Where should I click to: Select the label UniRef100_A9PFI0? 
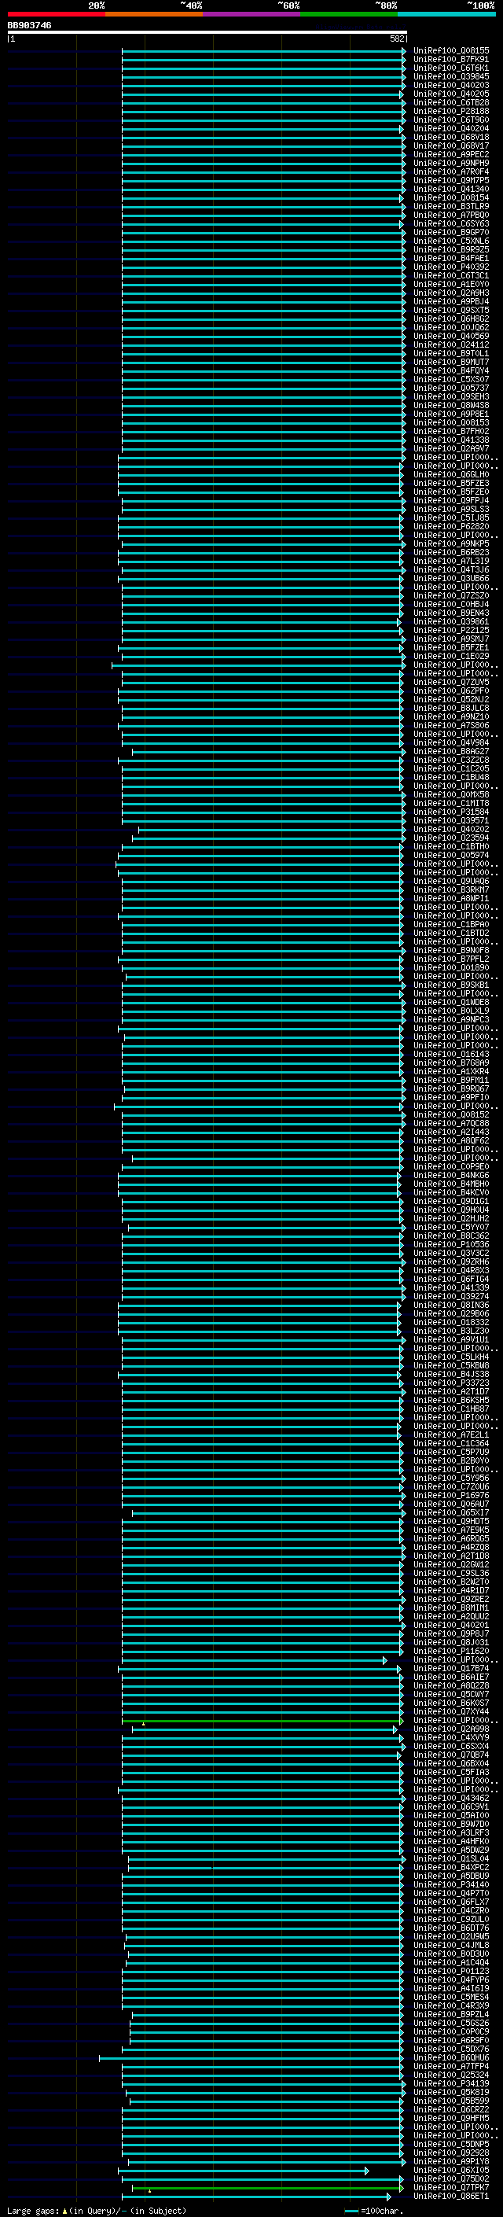click(x=451, y=1097)
